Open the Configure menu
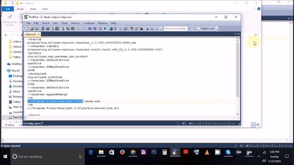Image resolution: width=294 pixels, height=165 pixels. (89, 23)
